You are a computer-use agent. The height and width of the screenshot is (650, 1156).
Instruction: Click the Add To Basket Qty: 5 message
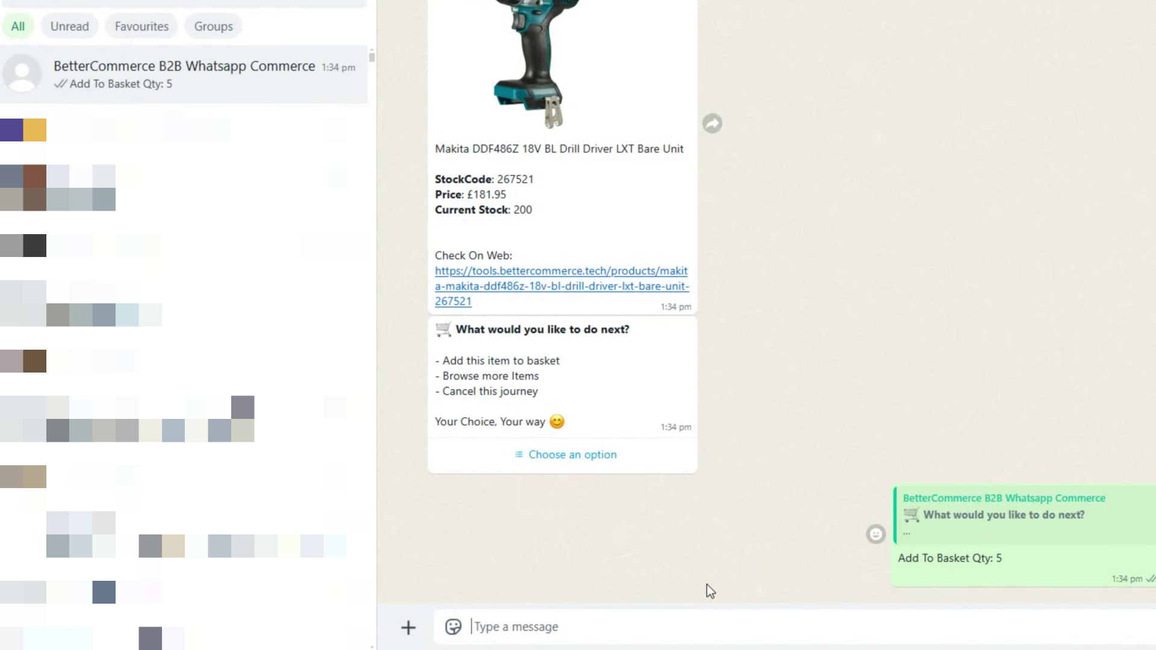(x=949, y=558)
